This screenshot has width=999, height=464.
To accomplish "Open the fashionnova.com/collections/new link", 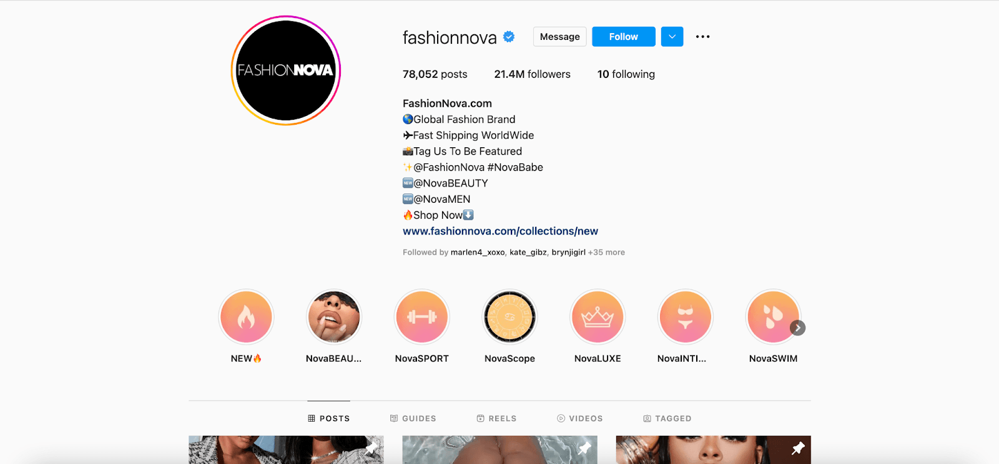I will (500, 231).
